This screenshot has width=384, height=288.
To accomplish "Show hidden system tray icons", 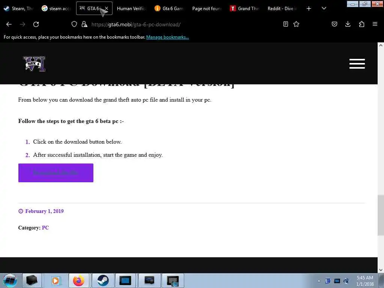I will tap(319, 281).
